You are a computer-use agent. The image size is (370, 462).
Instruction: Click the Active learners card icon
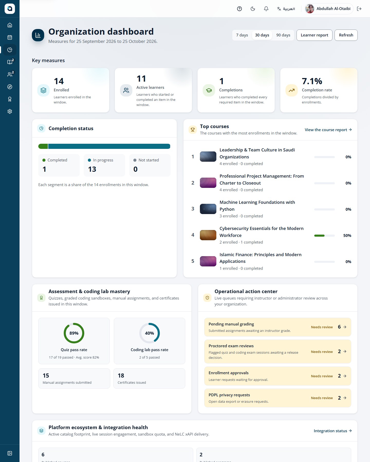coord(126,90)
